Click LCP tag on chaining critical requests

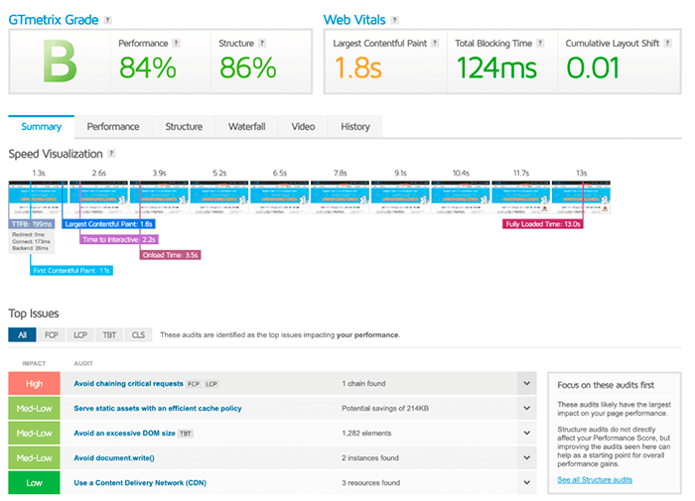(x=211, y=384)
